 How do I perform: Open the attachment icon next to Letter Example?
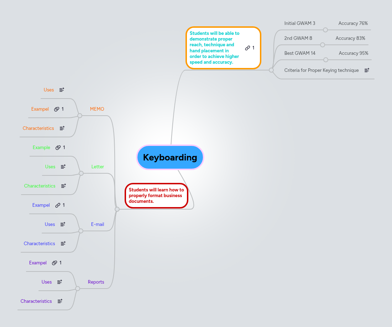point(58,147)
